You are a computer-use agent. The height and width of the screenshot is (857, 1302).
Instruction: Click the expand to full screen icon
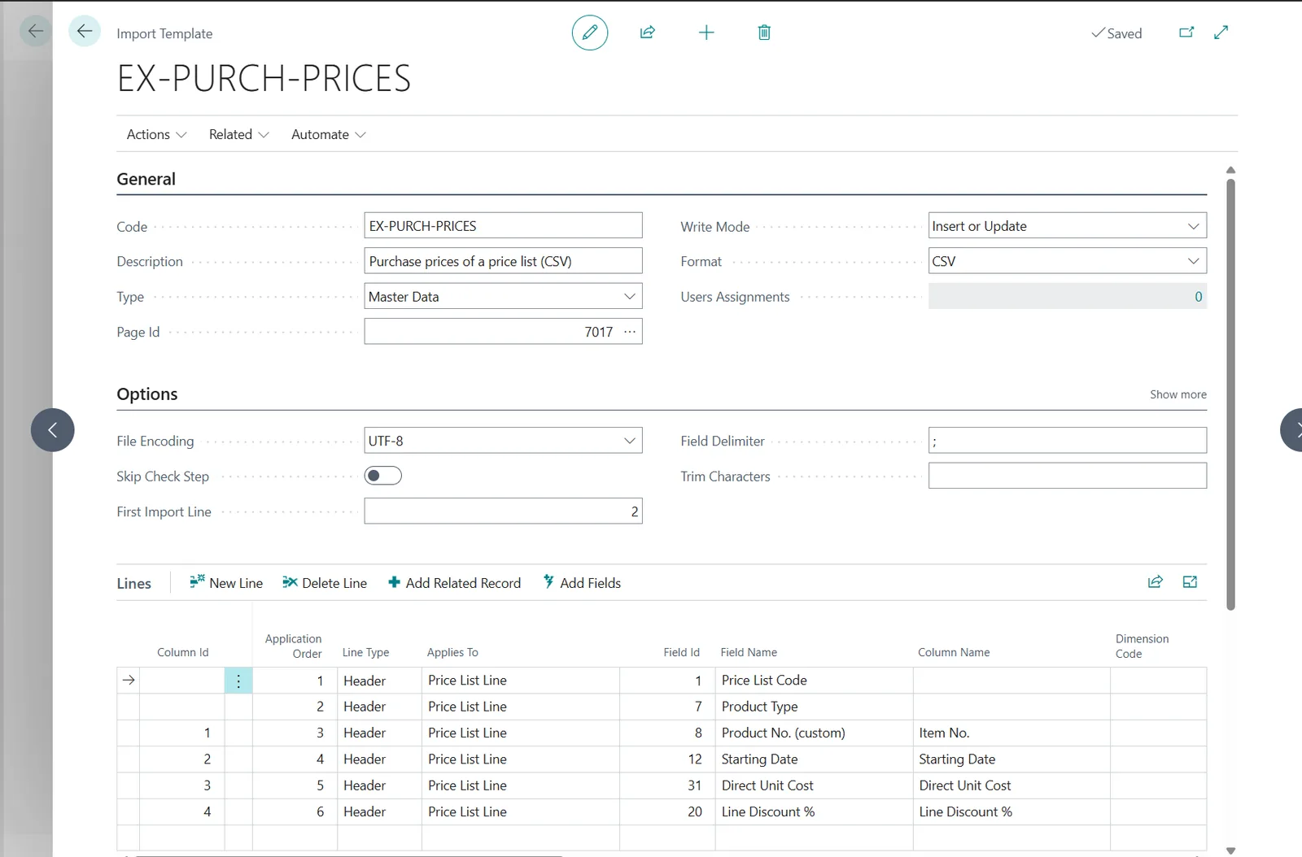click(1221, 33)
